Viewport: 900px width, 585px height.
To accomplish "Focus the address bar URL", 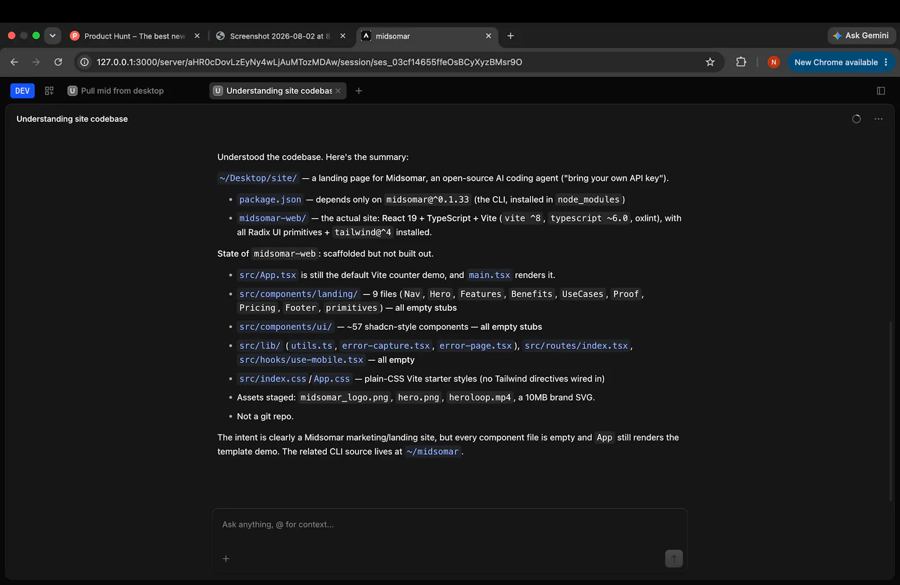I will (x=309, y=62).
